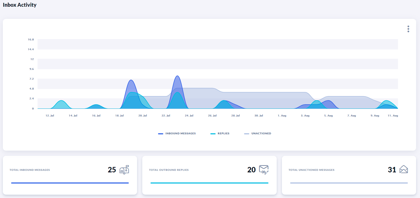Click the blue Inbound Messages legend marker

161,134
